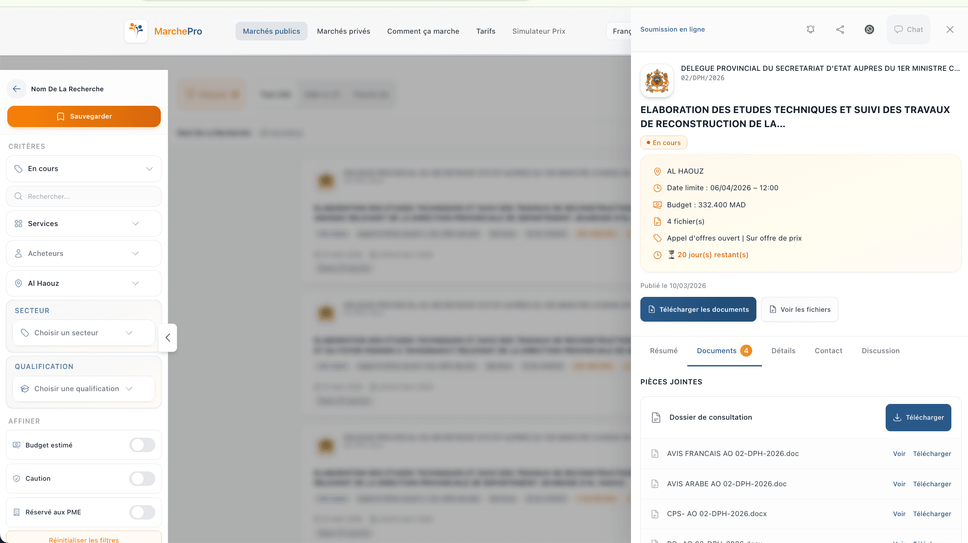Click document icon beside Dossier de consultation

656,418
